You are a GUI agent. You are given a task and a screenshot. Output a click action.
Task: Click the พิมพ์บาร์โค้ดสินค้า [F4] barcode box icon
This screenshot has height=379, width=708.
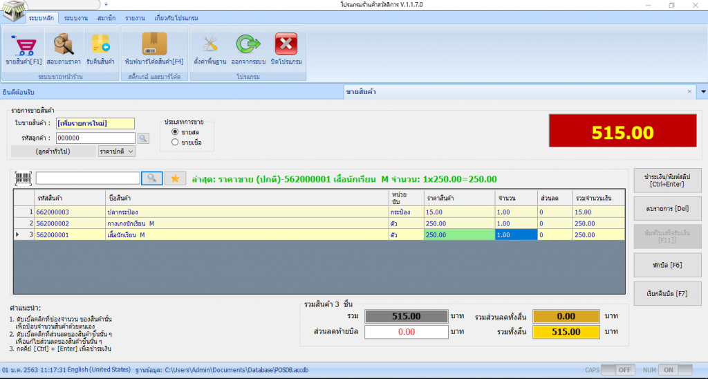(x=154, y=45)
